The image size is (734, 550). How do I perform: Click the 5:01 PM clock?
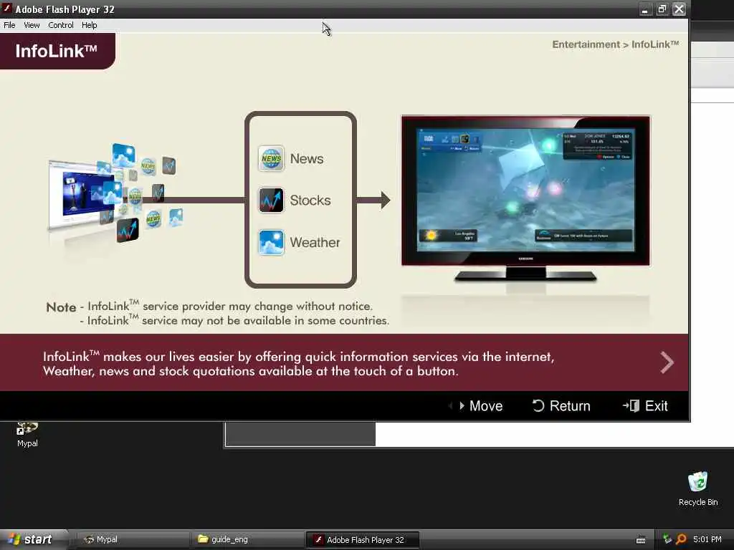point(707,539)
